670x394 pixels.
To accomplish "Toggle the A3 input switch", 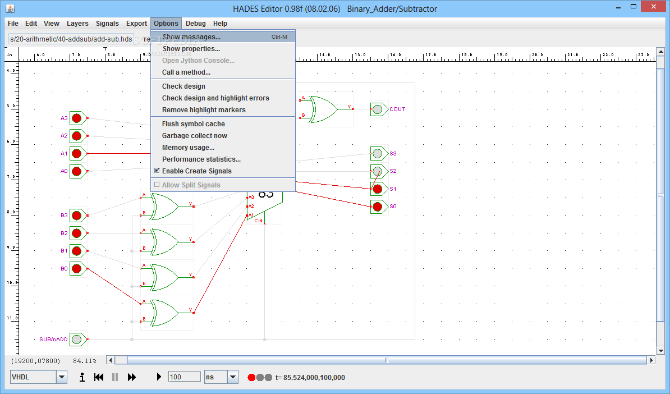I will pos(77,118).
